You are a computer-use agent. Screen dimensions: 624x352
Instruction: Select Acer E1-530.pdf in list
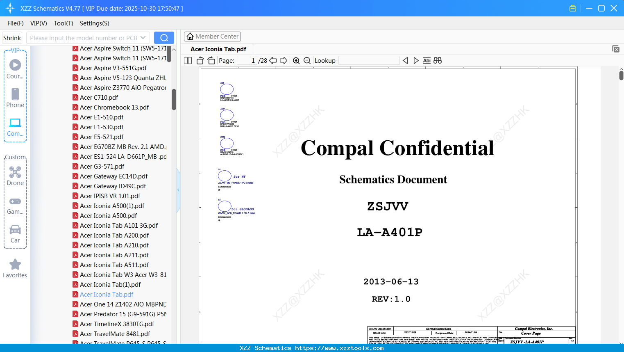102,127
